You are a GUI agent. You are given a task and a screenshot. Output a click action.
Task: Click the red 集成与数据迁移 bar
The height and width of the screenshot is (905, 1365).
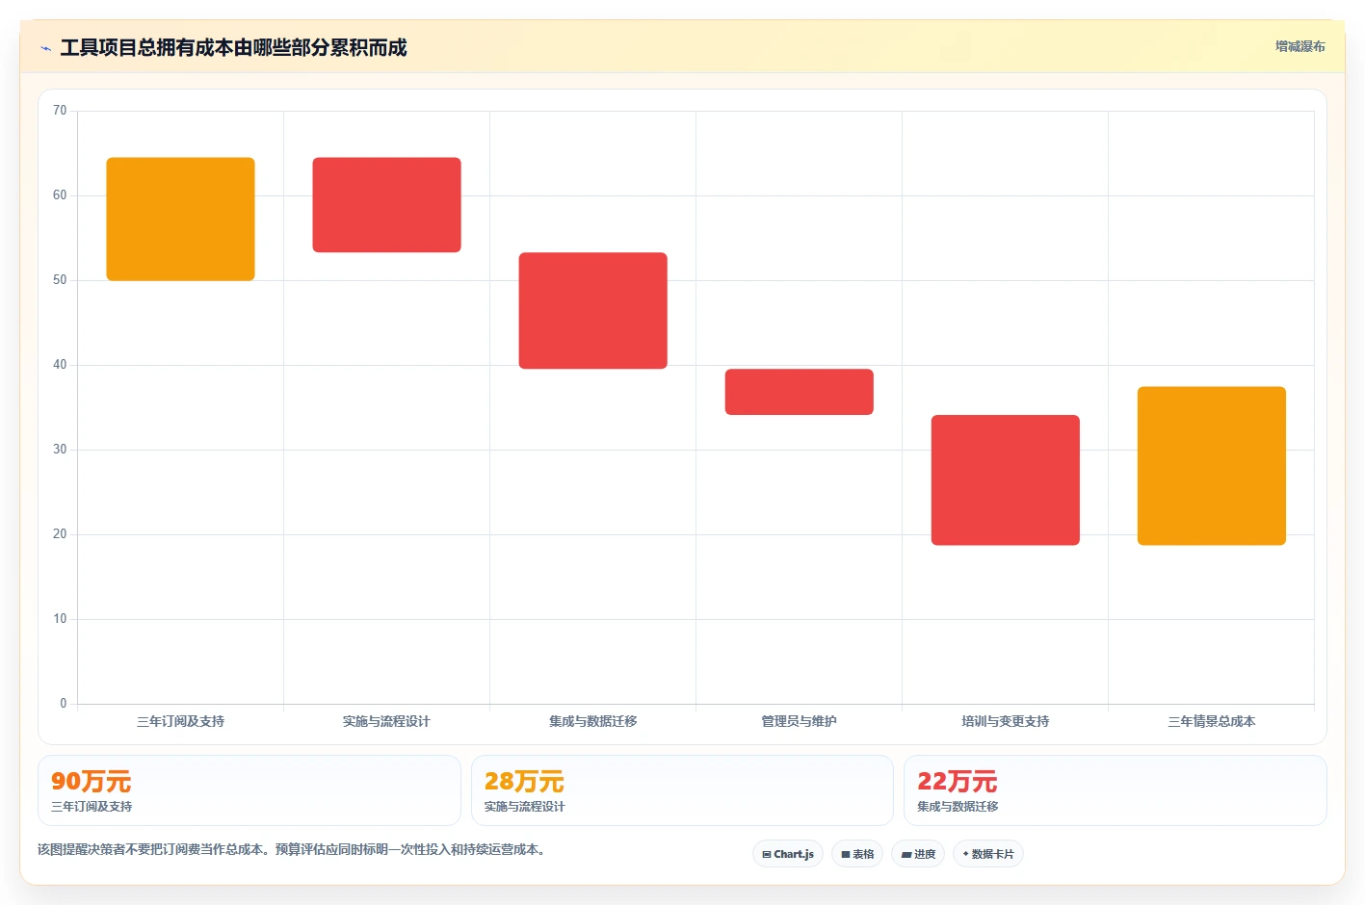(x=592, y=311)
